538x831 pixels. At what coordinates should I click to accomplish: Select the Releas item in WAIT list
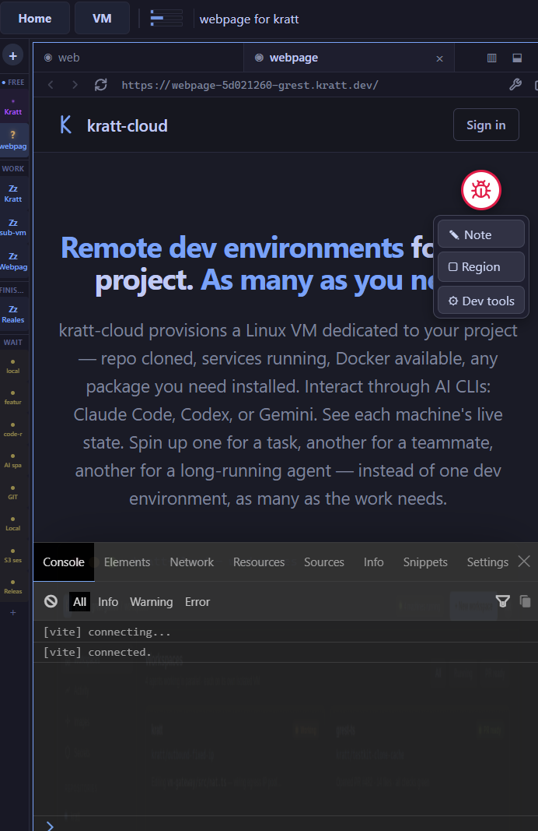point(13,586)
